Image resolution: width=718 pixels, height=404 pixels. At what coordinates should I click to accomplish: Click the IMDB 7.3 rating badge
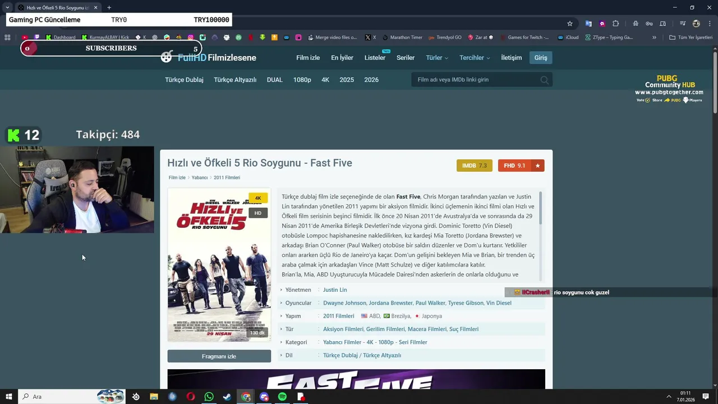[x=475, y=166]
